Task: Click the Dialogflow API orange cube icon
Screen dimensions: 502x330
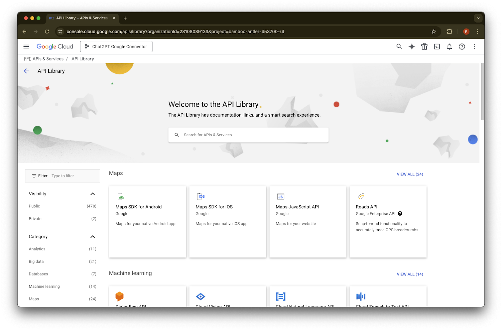Action: coord(120,296)
